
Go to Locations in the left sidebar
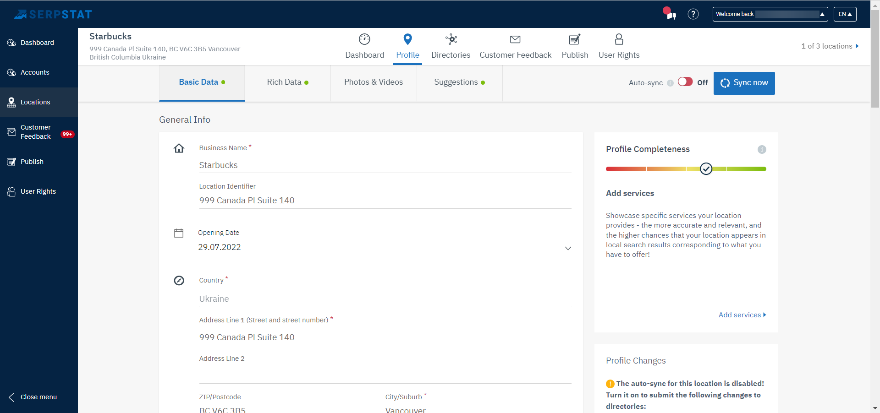tap(39, 102)
